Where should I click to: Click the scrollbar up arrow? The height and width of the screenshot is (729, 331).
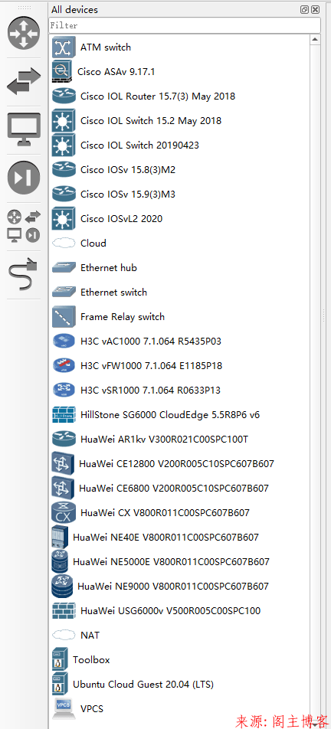click(315, 39)
